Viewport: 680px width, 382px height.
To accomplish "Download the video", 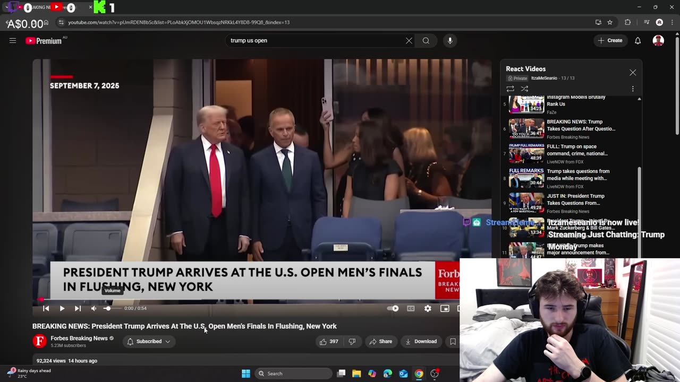I will pyautogui.click(x=421, y=341).
